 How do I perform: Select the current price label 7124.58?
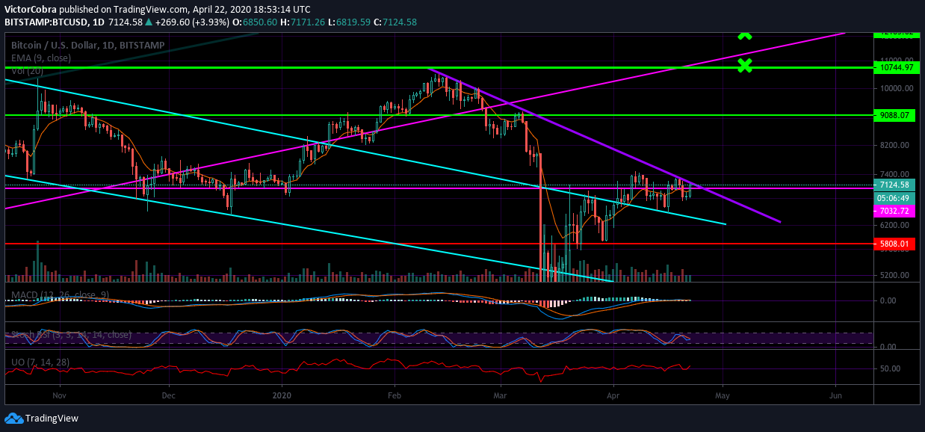tap(894, 185)
